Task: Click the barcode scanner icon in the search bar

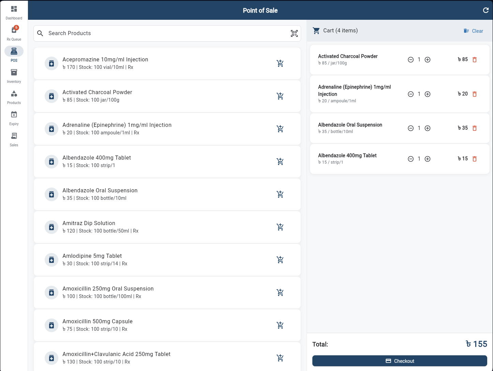Action: click(x=294, y=33)
